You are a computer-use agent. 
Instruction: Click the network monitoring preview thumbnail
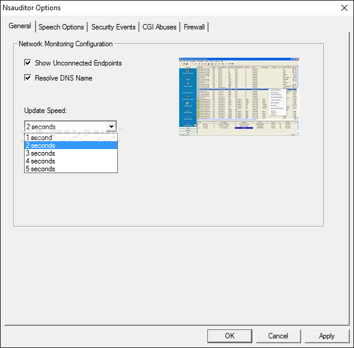pos(239,97)
